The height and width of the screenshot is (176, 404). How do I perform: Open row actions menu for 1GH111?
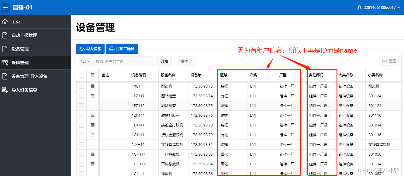pos(92,154)
